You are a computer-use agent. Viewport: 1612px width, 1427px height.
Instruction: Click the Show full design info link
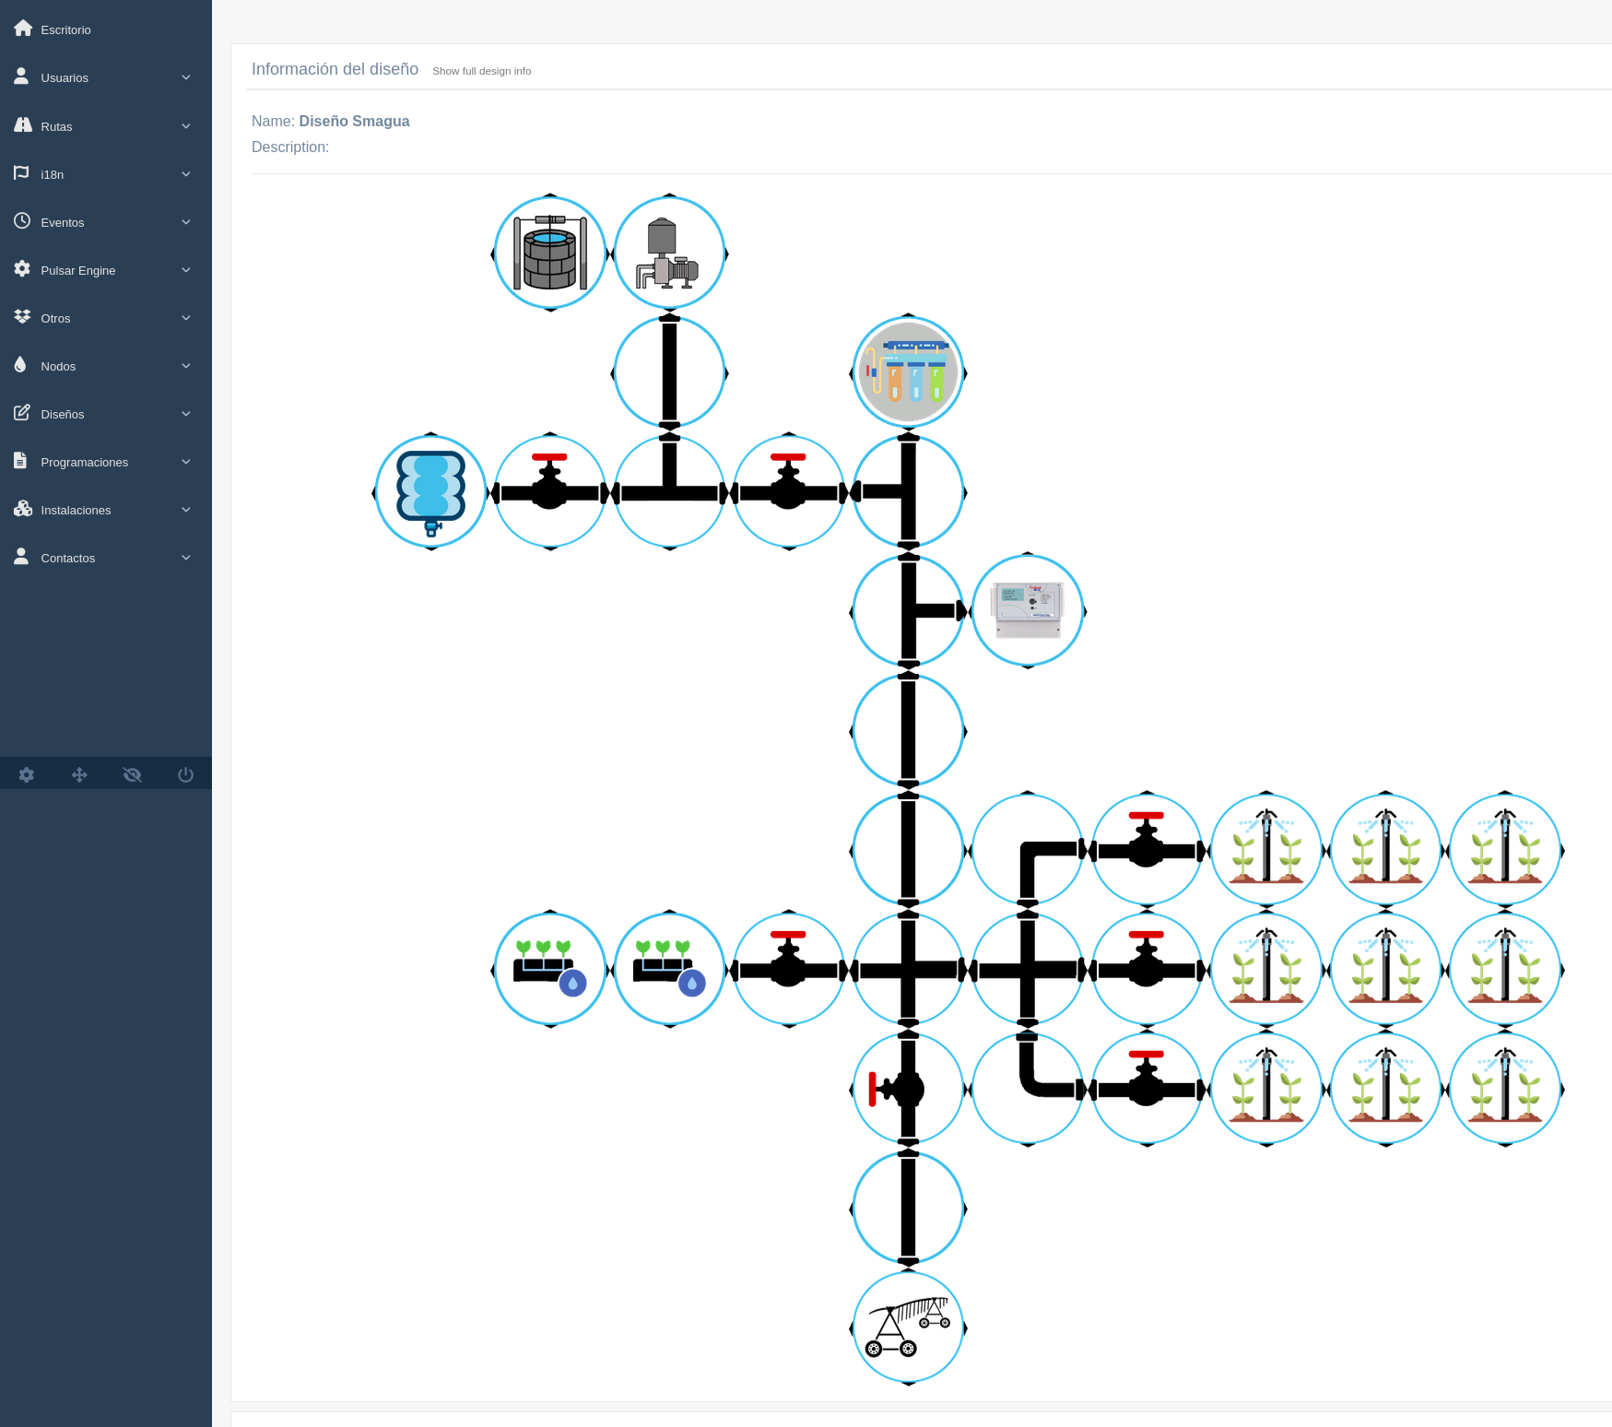point(481,71)
